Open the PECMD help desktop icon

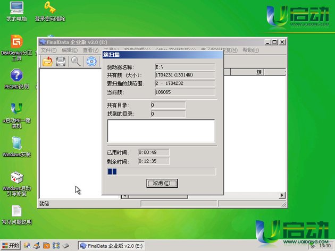pos(16,75)
